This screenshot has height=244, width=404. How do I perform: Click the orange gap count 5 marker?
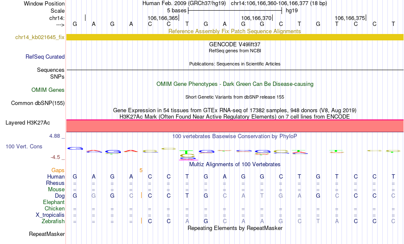(141, 170)
